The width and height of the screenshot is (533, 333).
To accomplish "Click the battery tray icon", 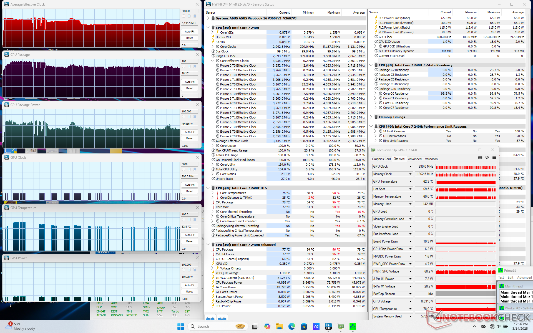I will (506, 326).
